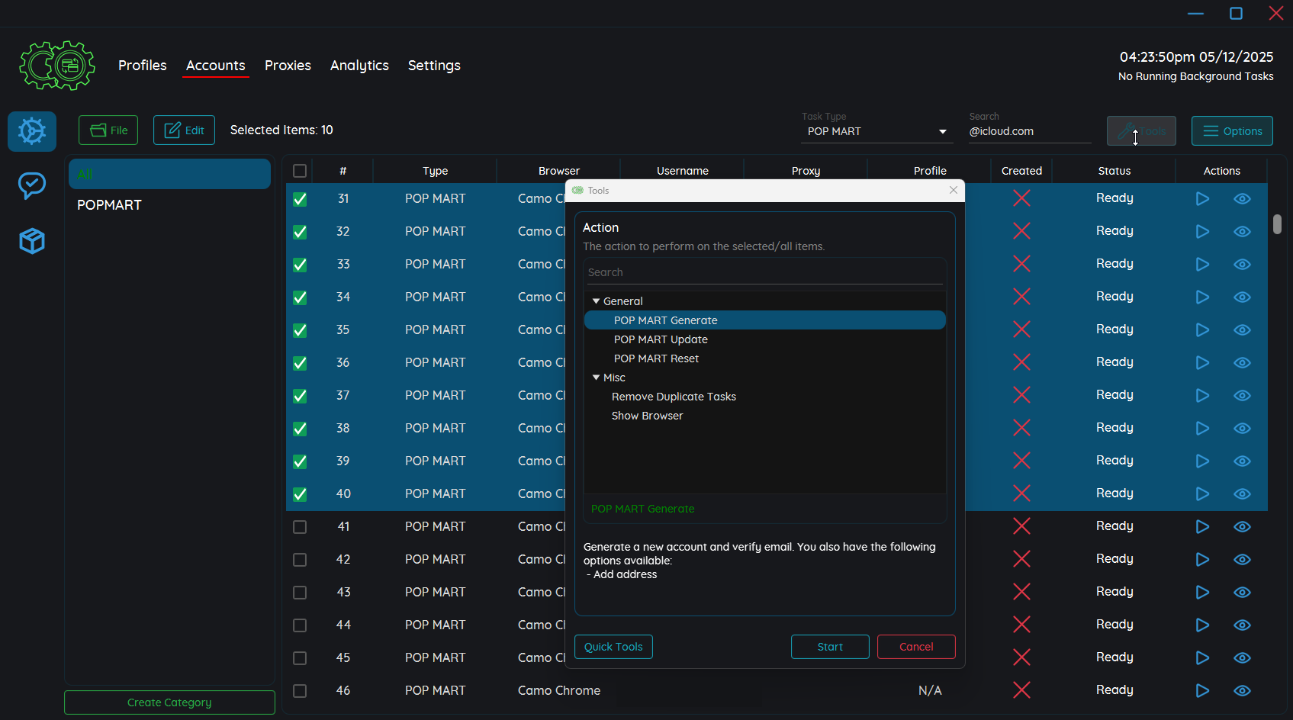The height and width of the screenshot is (720, 1293).
Task: Click the Status column header
Action: [x=1114, y=171]
